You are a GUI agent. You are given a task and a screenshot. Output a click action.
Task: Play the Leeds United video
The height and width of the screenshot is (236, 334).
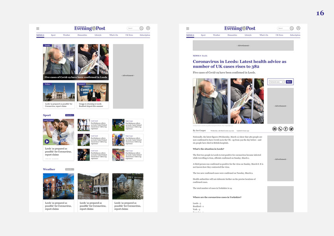click(x=47, y=141)
